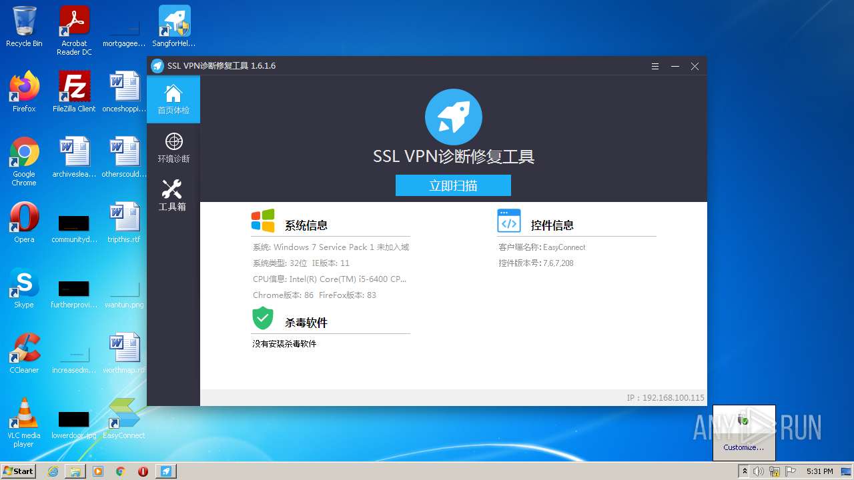Image resolution: width=854 pixels, height=480 pixels.
Task: Click the rocket logo in the header
Action: click(x=454, y=117)
